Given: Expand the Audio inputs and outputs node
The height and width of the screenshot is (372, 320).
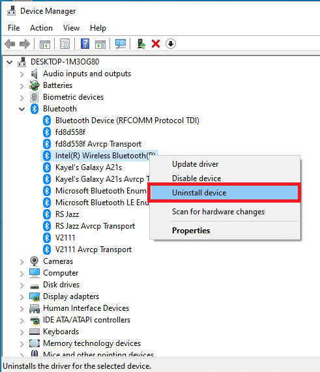Looking at the screenshot, I should pyautogui.click(x=22, y=74).
